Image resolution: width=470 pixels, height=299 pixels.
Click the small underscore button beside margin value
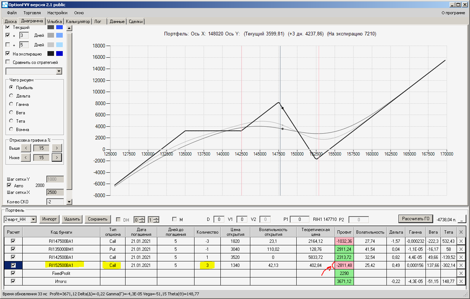coord(462,219)
